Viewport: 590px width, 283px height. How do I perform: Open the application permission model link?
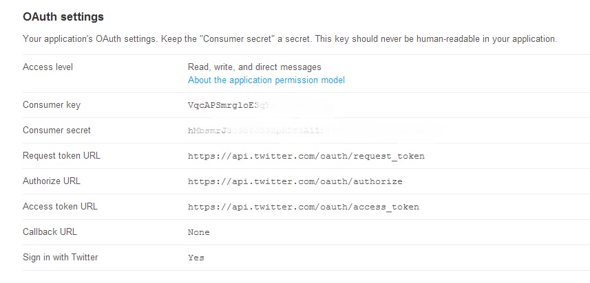(266, 80)
